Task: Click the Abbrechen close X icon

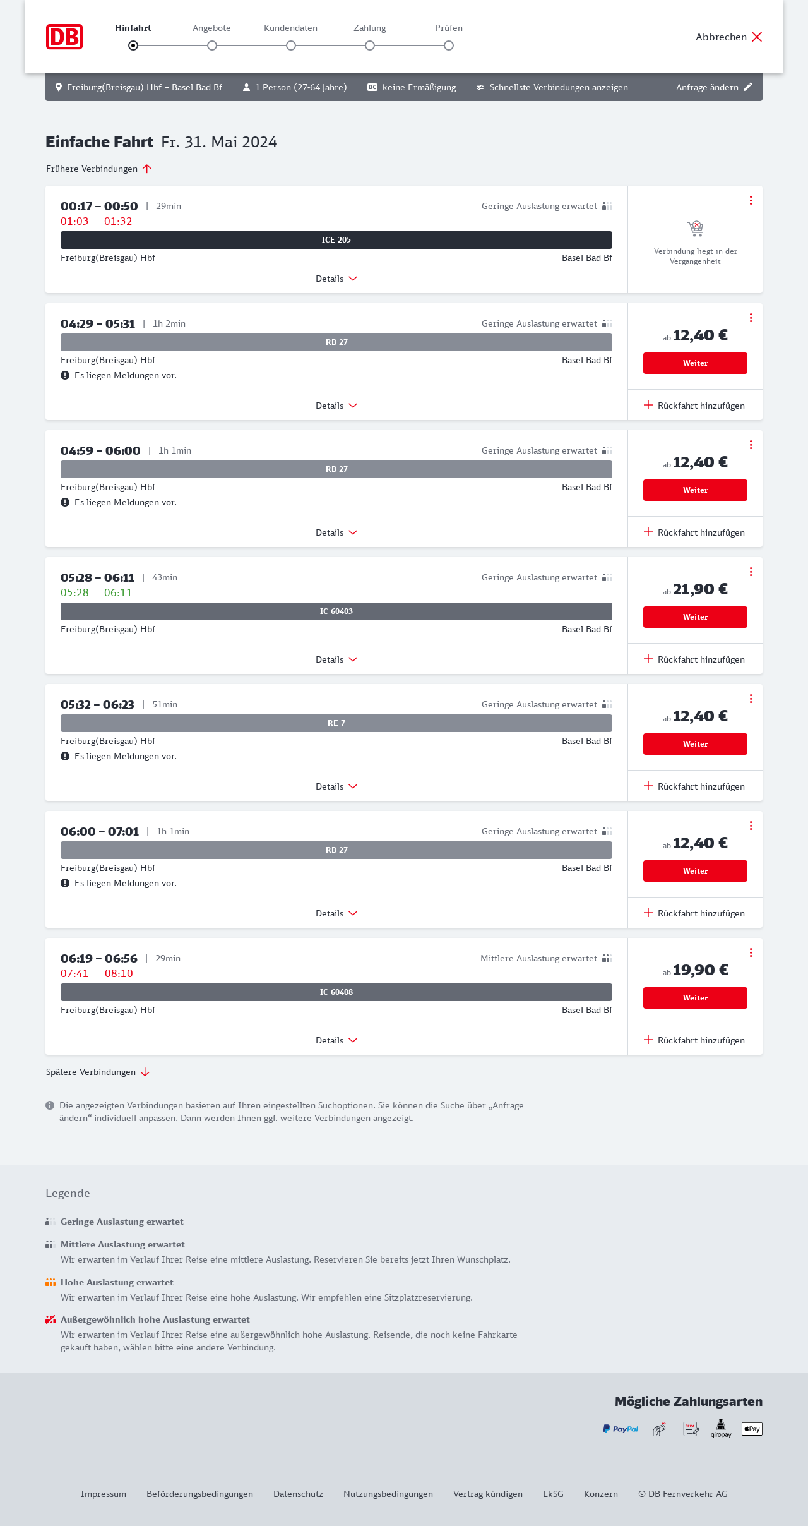Action: tap(757, 37)
